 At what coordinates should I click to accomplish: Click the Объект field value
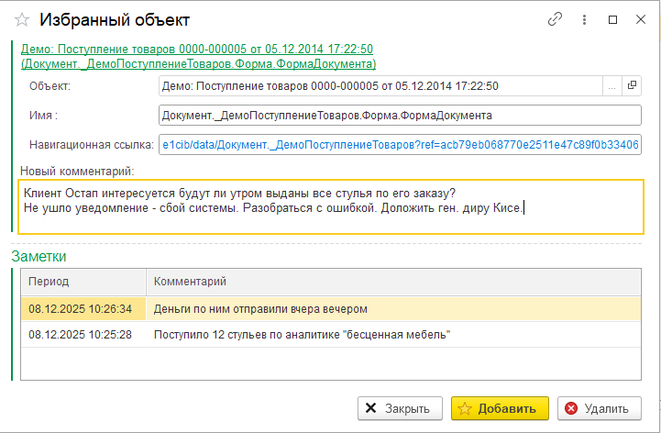[x=380, y=86]
